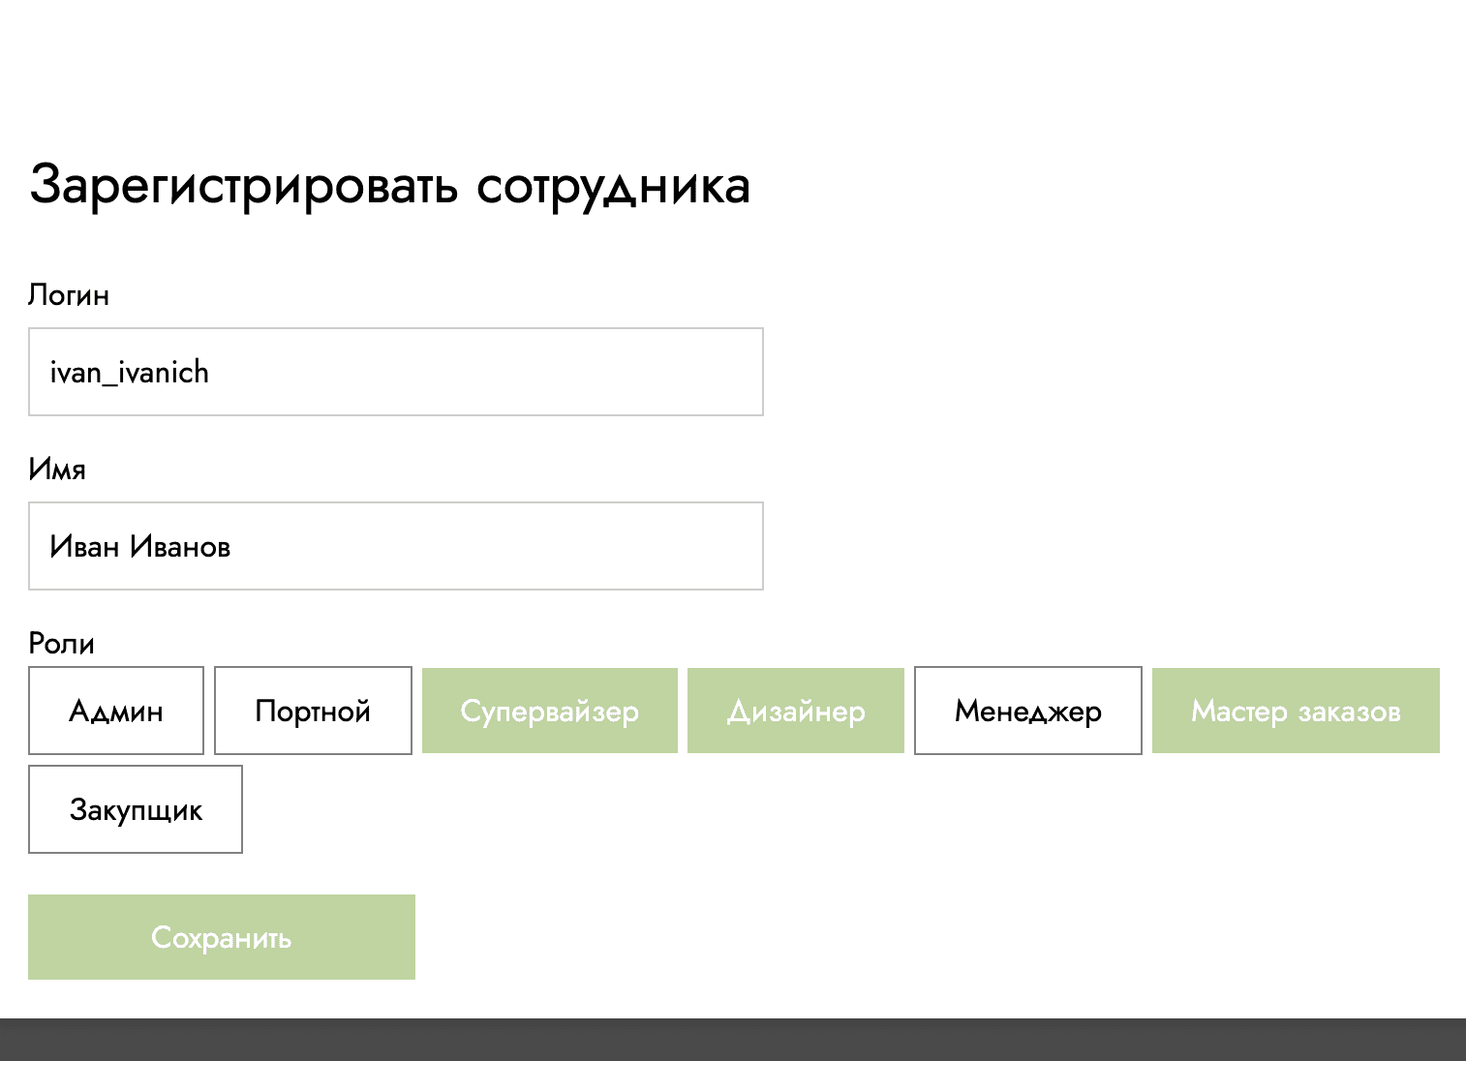1466x1091 pixels.
Task: Click the heading Зарегистрировать сотрудника
Action: (390, 186)
